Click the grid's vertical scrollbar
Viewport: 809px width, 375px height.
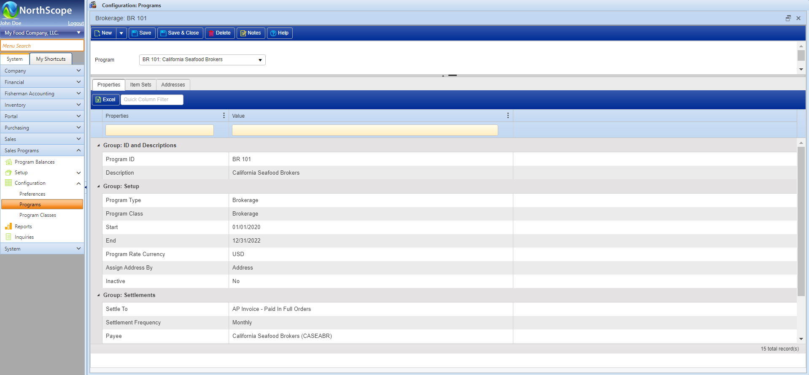801,219
